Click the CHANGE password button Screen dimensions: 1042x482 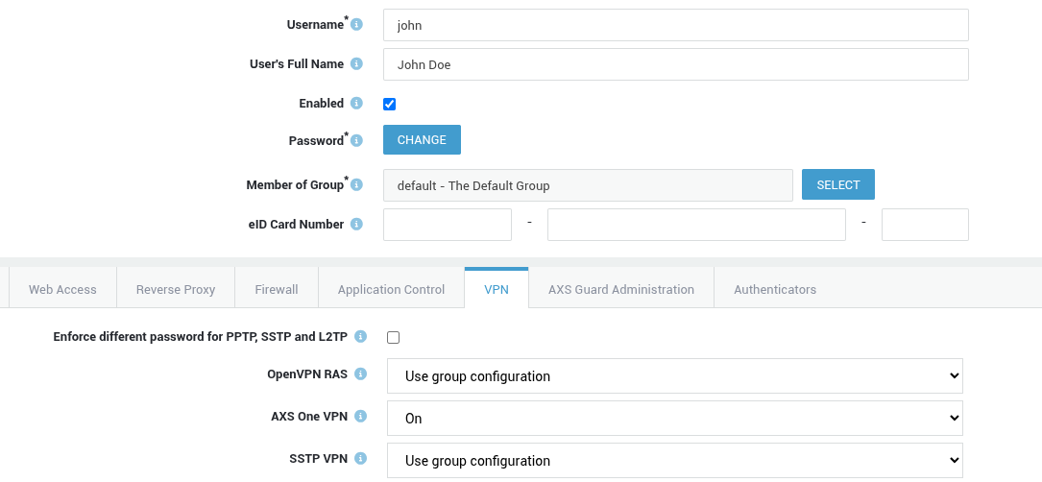pos(422,139)
